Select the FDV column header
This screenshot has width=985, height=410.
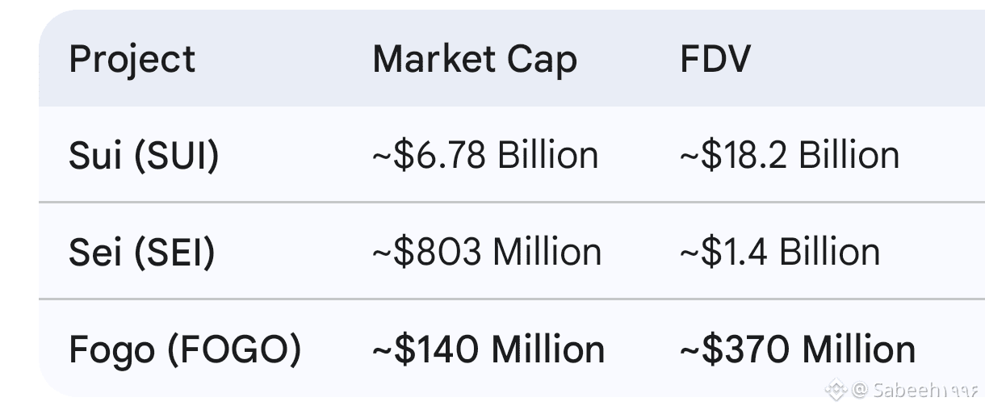click(715, 60)
